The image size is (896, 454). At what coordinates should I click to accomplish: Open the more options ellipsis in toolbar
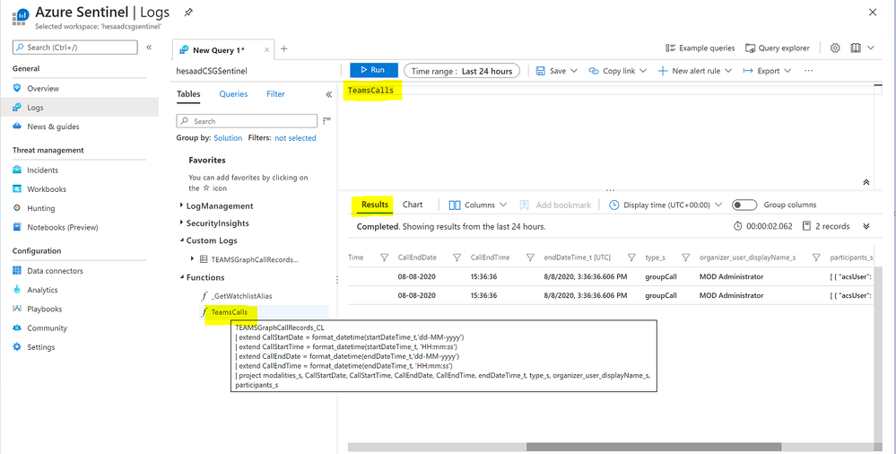pyautogui.click(x=808, y=70)
